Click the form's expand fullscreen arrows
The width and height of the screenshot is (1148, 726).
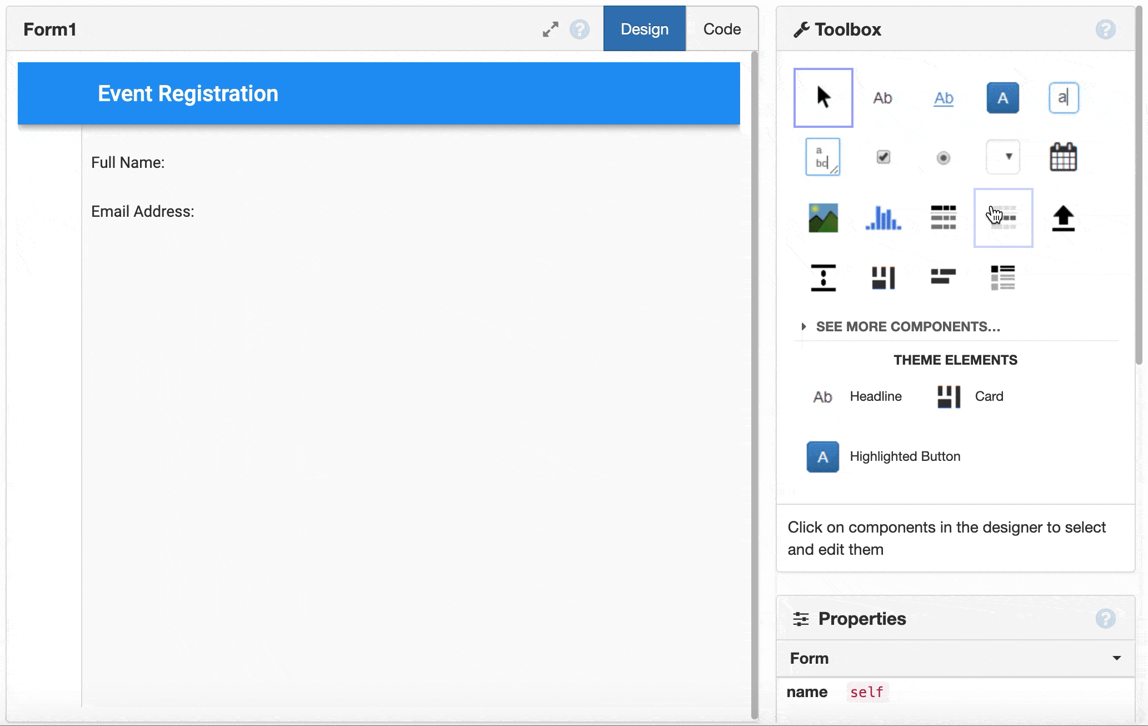[550, 29]
